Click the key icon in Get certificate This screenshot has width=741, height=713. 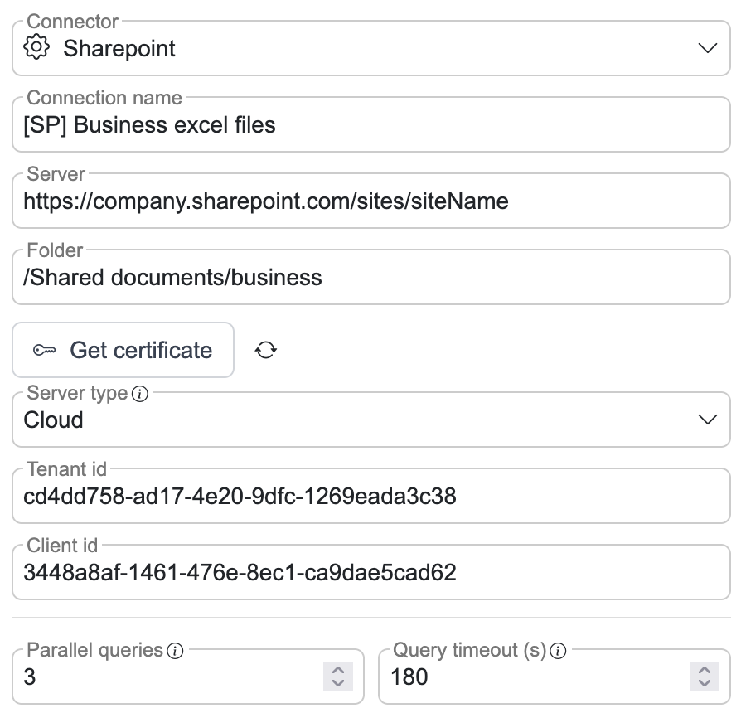pos(45,350)
